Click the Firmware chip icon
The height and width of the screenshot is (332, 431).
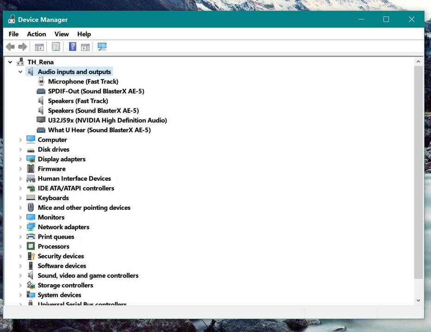point(31,169)
